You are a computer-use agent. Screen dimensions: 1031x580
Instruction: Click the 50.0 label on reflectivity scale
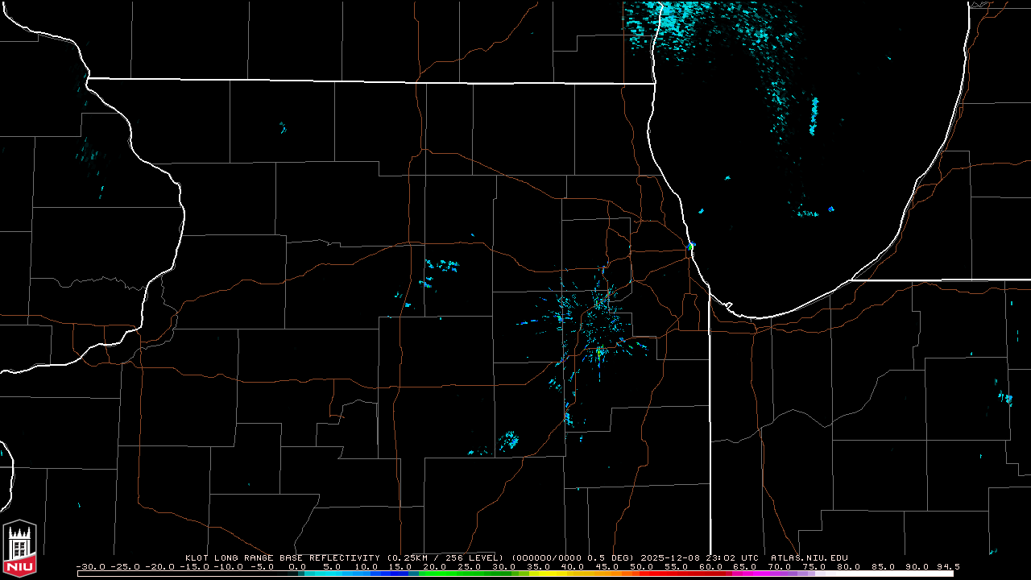click(x=642, y=566)
